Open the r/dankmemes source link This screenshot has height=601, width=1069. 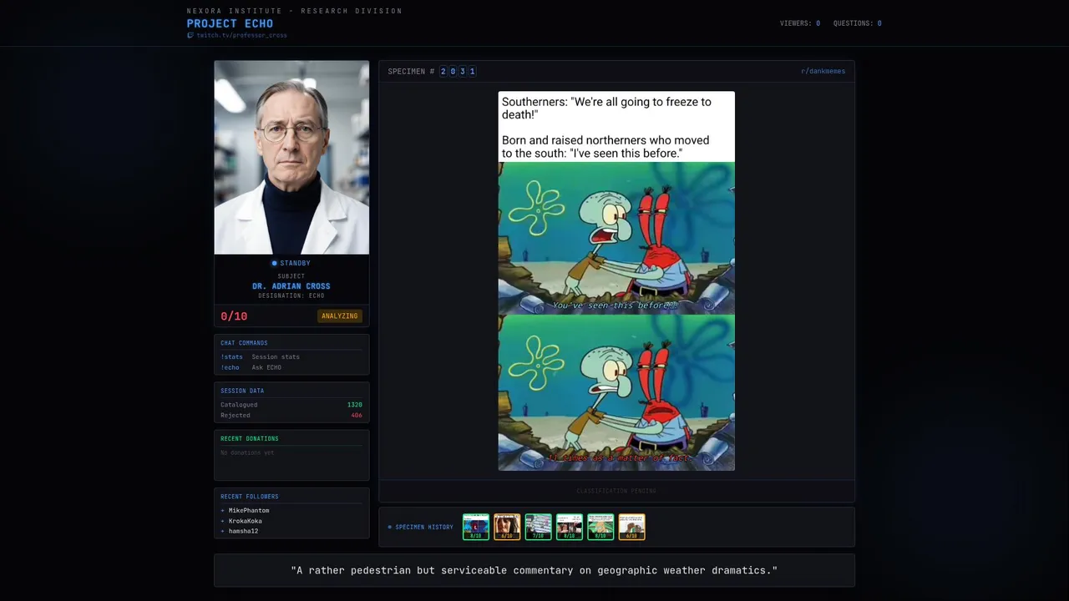pos(823,71)
